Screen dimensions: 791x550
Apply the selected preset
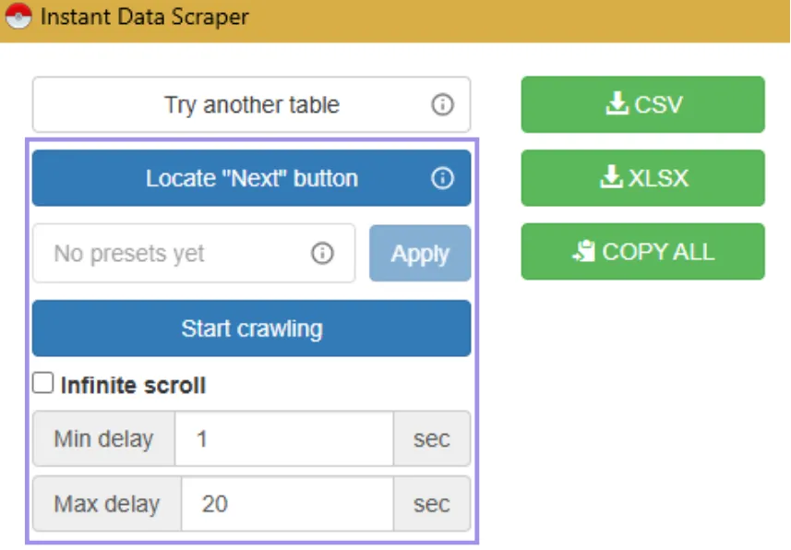pyautogui.click(x=420, y=253)
